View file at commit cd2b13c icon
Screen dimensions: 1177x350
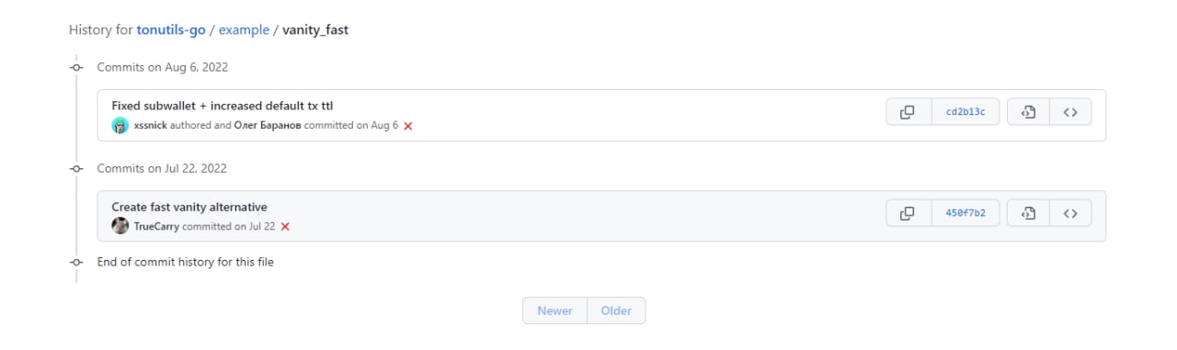click(x=1029, y=112)
